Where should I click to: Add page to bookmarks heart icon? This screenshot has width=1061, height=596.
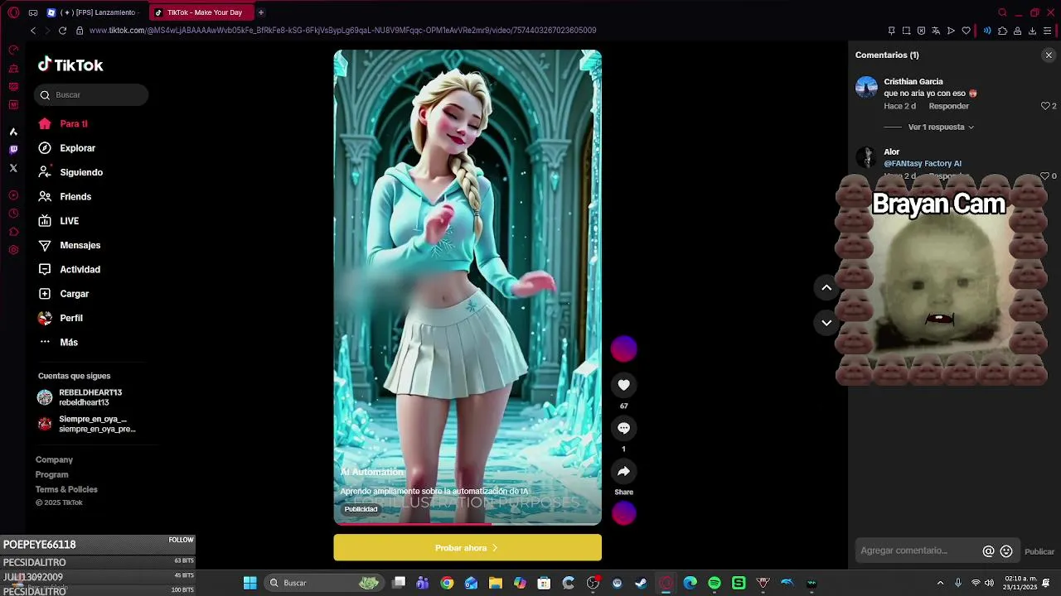[x=966, y=31]
